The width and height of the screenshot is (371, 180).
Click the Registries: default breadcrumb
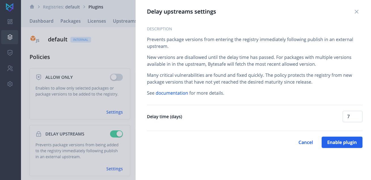pyautogui.click(x=61, y=7)
